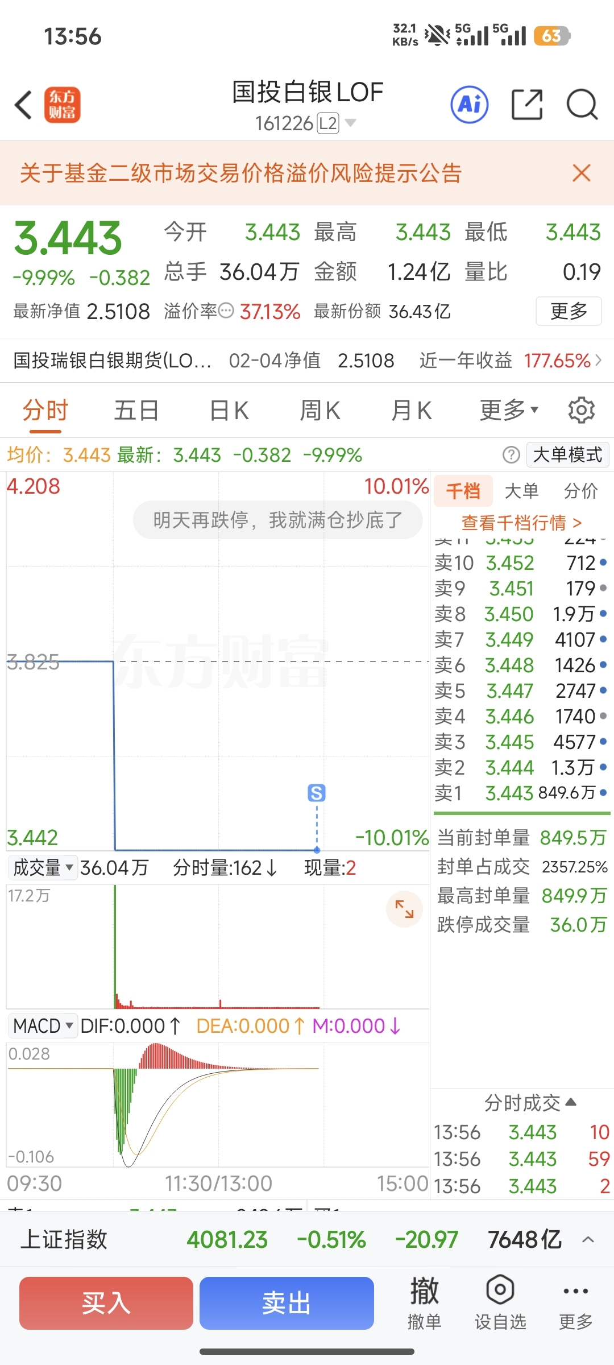
Task: Open 查看千档行情 link
Action: click(x=521, y=522)
